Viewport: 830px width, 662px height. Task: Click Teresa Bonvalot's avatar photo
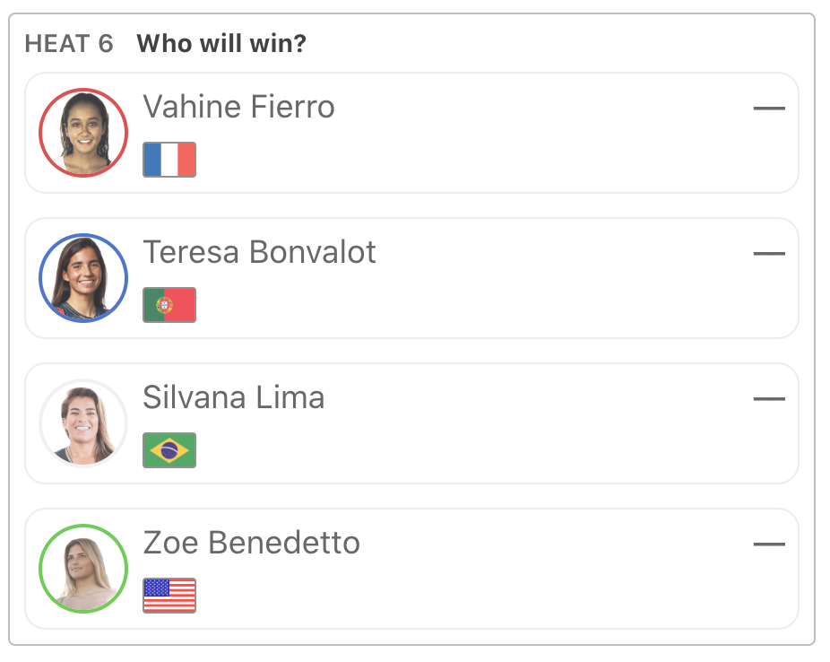(83, 278)
